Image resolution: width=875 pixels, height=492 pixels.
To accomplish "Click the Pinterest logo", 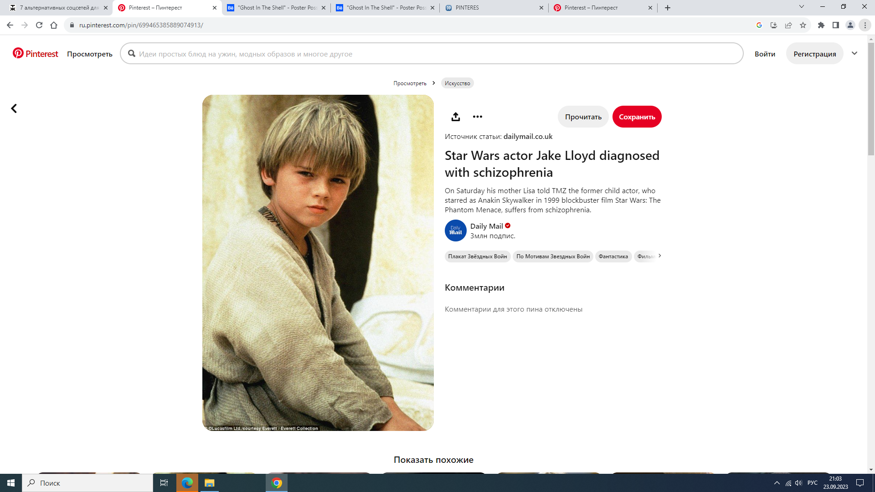I will click(x=36, y=54).
